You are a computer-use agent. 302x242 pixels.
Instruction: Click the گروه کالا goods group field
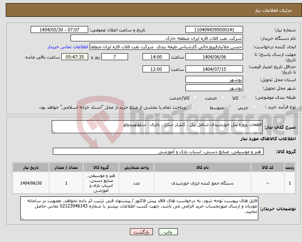[x=158, y=151]
